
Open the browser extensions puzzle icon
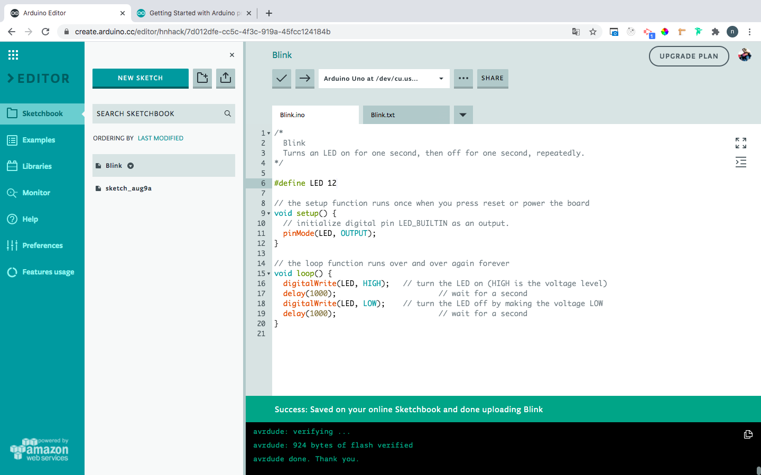click(716, 32)
